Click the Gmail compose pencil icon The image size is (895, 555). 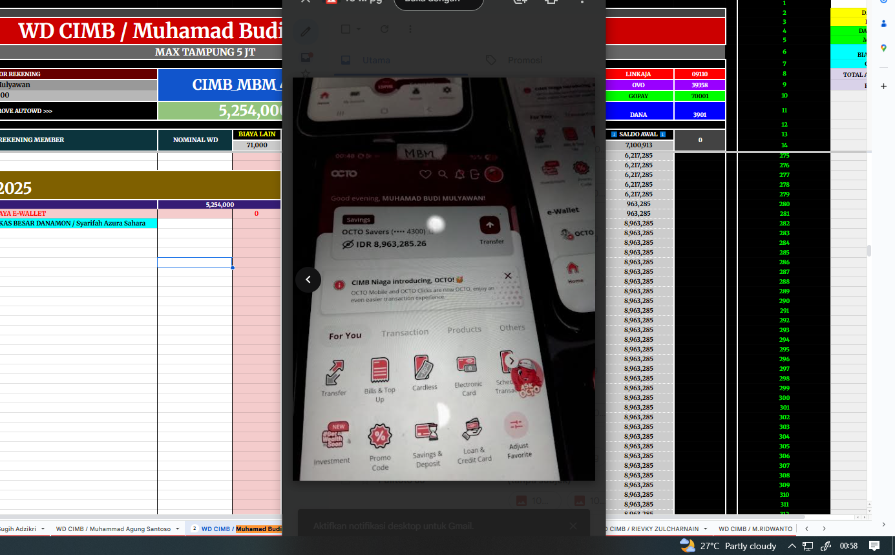(305, 31)
